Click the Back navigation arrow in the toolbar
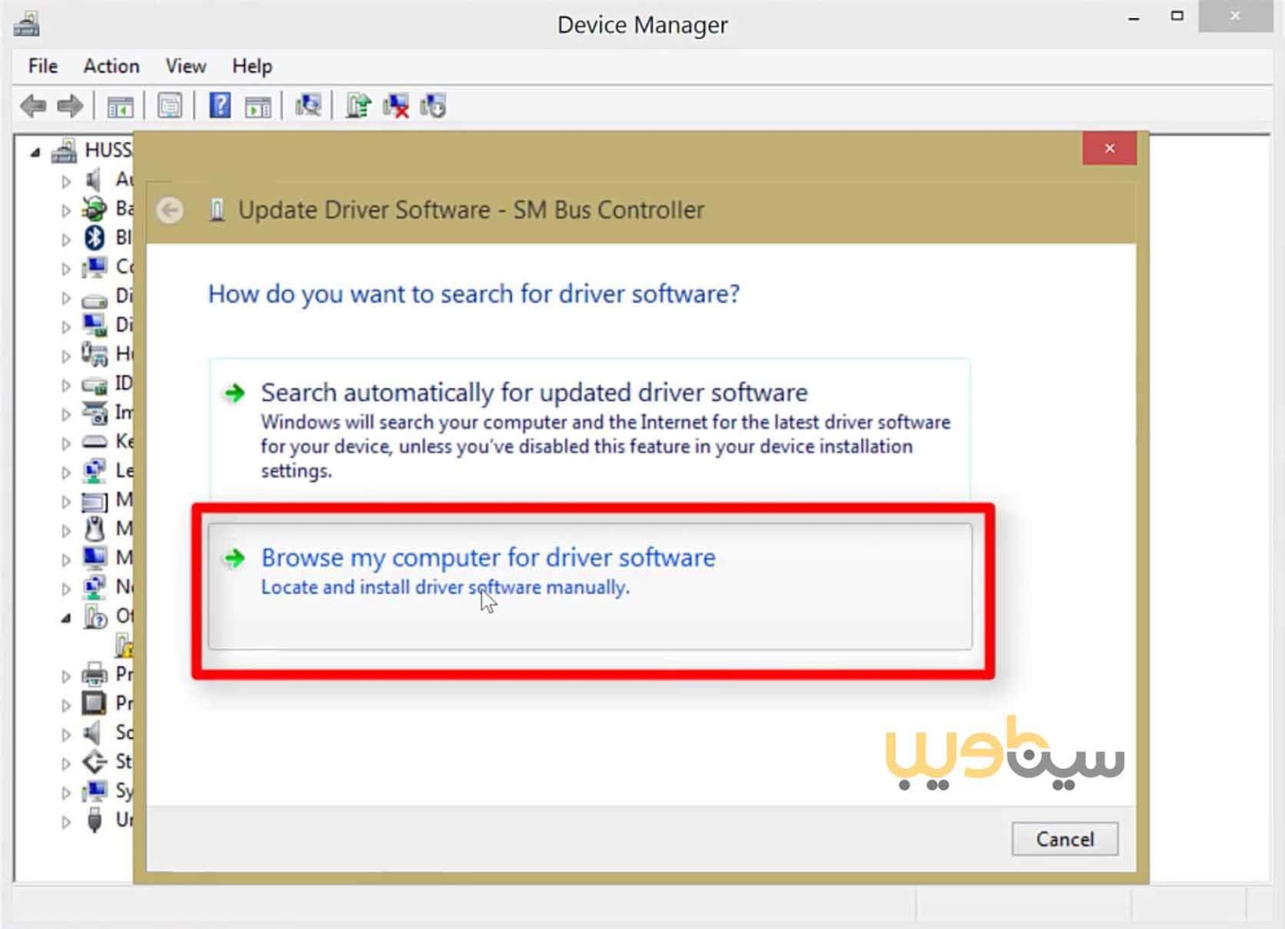1285x929 pixels. pyautogui.click(x=34, y=105)
